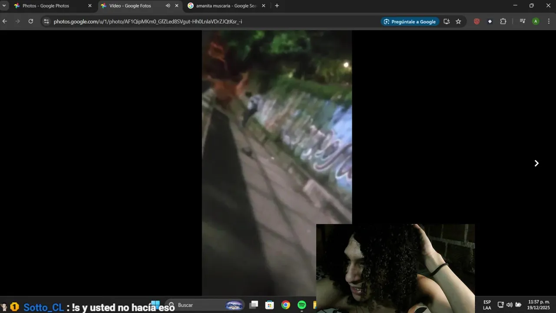Screen dimensions: 556x313
Task: Mute audio on the Video tab
Action: (x=168, y=6)
